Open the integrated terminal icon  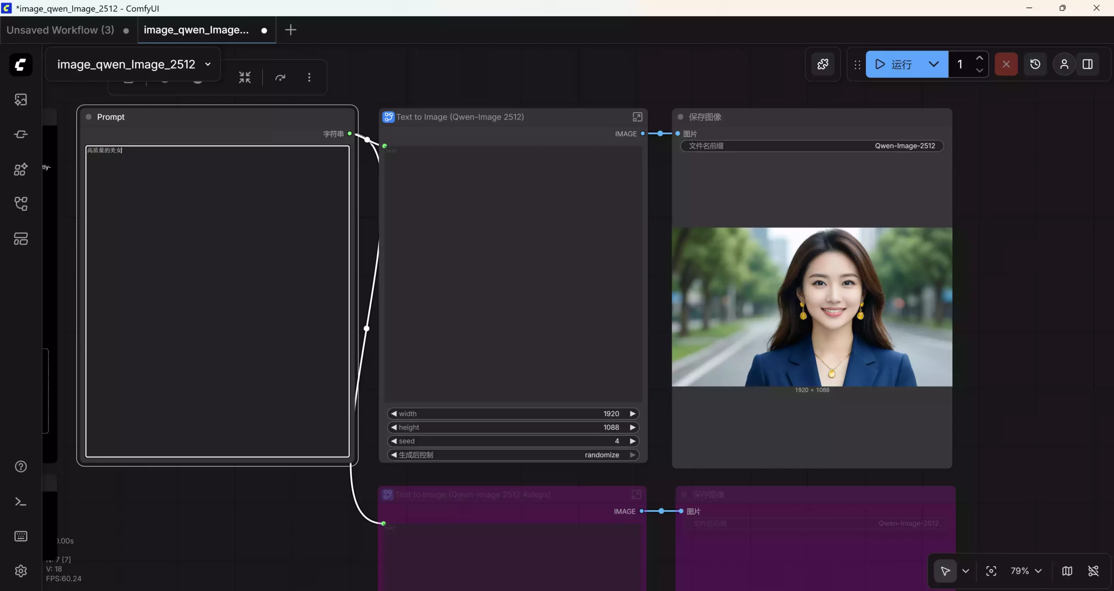coord(20,502)
